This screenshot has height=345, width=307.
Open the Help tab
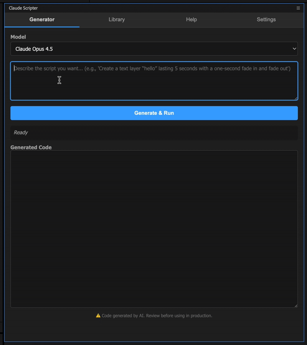coord(191,20)
